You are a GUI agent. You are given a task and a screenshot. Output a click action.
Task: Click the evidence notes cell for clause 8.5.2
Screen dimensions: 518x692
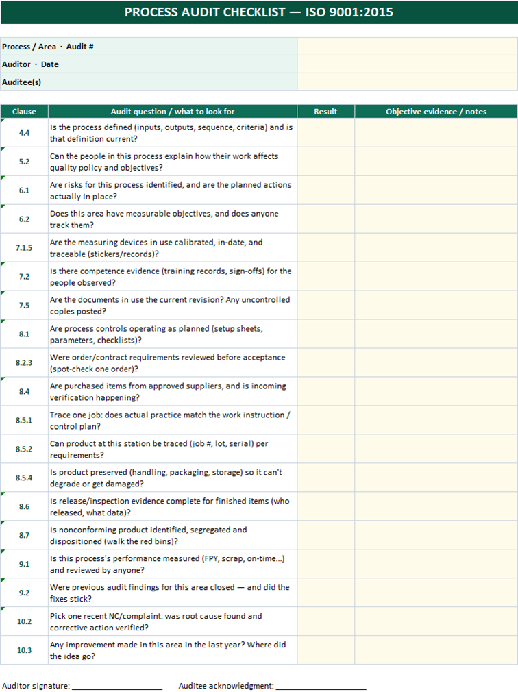436,448
